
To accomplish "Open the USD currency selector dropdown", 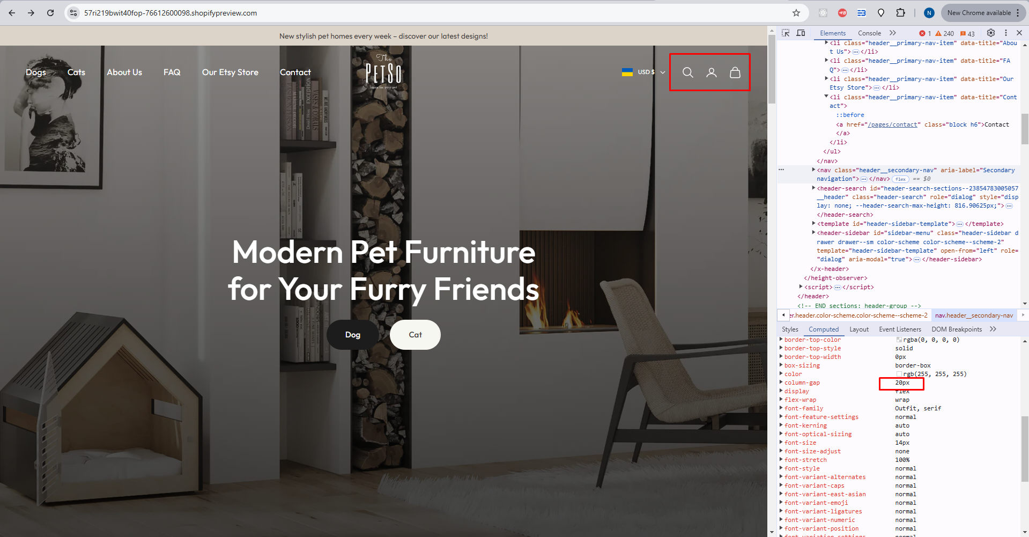I will point(643,72).
